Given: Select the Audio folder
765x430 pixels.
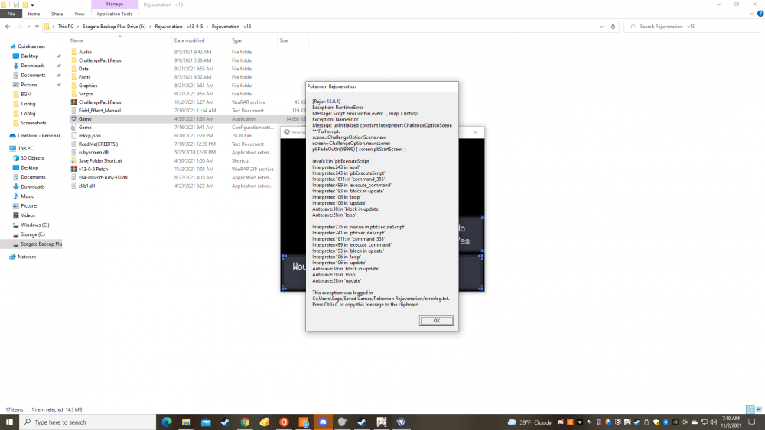Looking at the screenshot, I should pos(85,52).
